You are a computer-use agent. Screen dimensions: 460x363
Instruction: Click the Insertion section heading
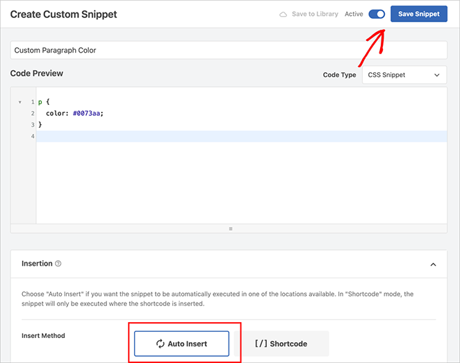37,264
